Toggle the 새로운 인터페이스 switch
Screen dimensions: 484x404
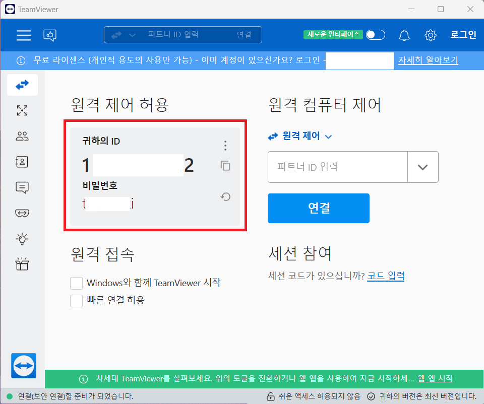375,35
